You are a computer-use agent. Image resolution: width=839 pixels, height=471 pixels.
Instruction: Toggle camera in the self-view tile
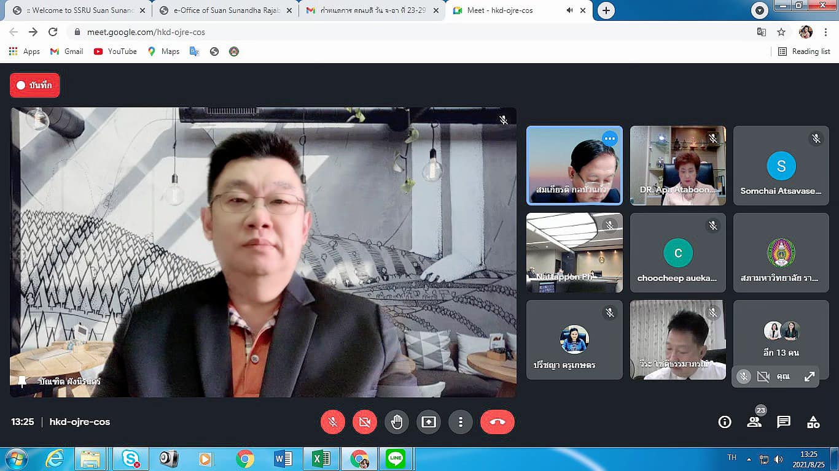pyautogui.click(x=763, y=377)
